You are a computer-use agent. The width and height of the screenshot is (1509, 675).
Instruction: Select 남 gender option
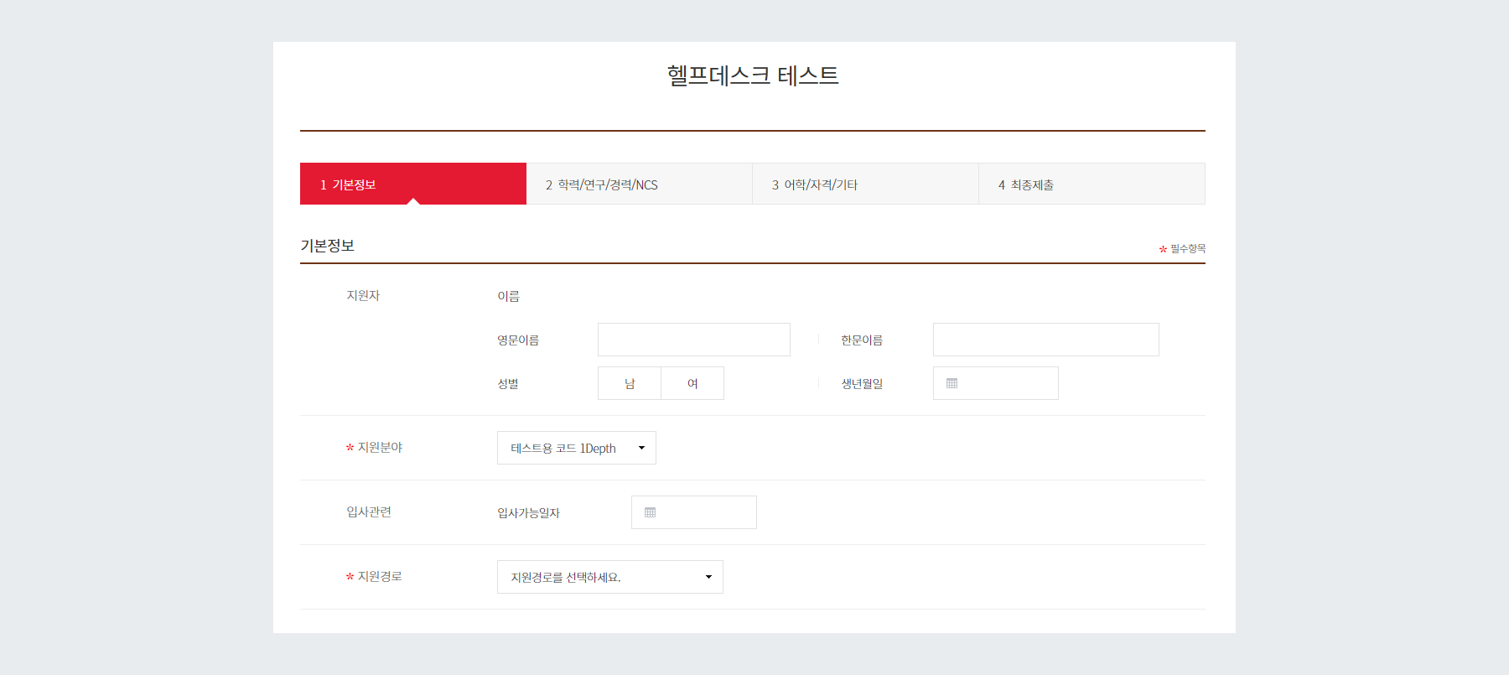tap(630, 383)
